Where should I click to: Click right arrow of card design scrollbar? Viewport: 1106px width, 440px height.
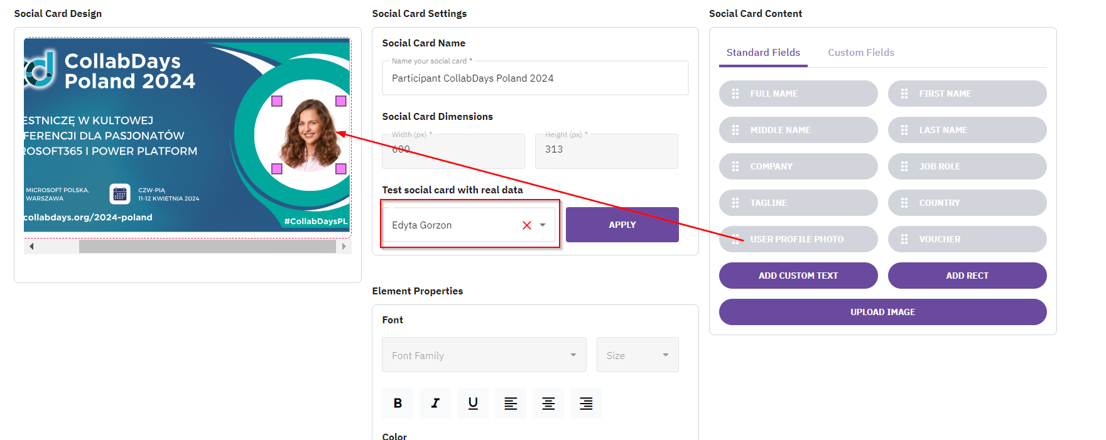click(x=344, y=247)
